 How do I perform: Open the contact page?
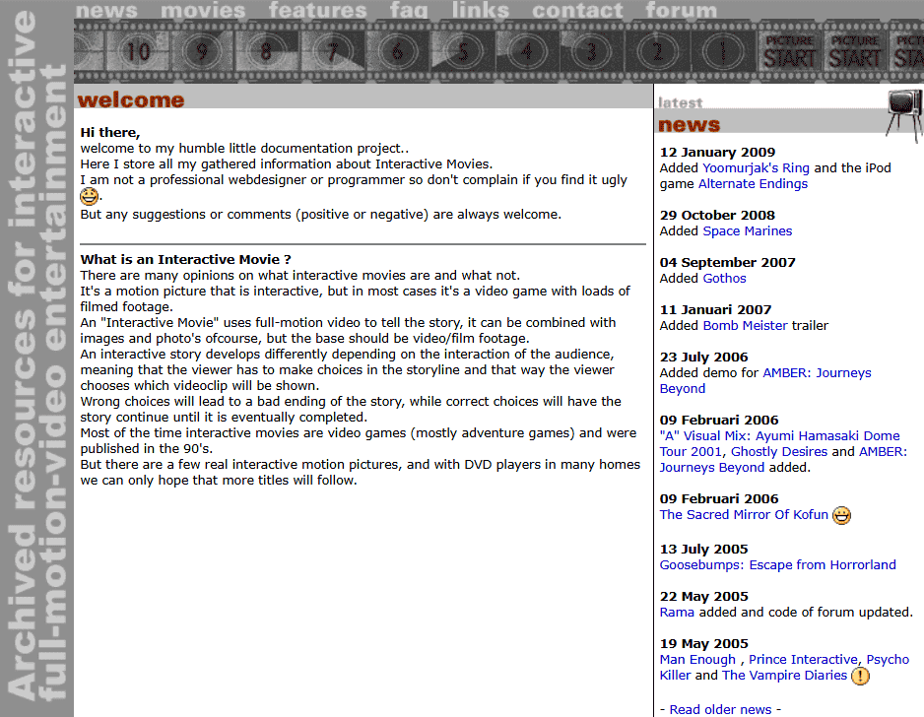(577, 11)
